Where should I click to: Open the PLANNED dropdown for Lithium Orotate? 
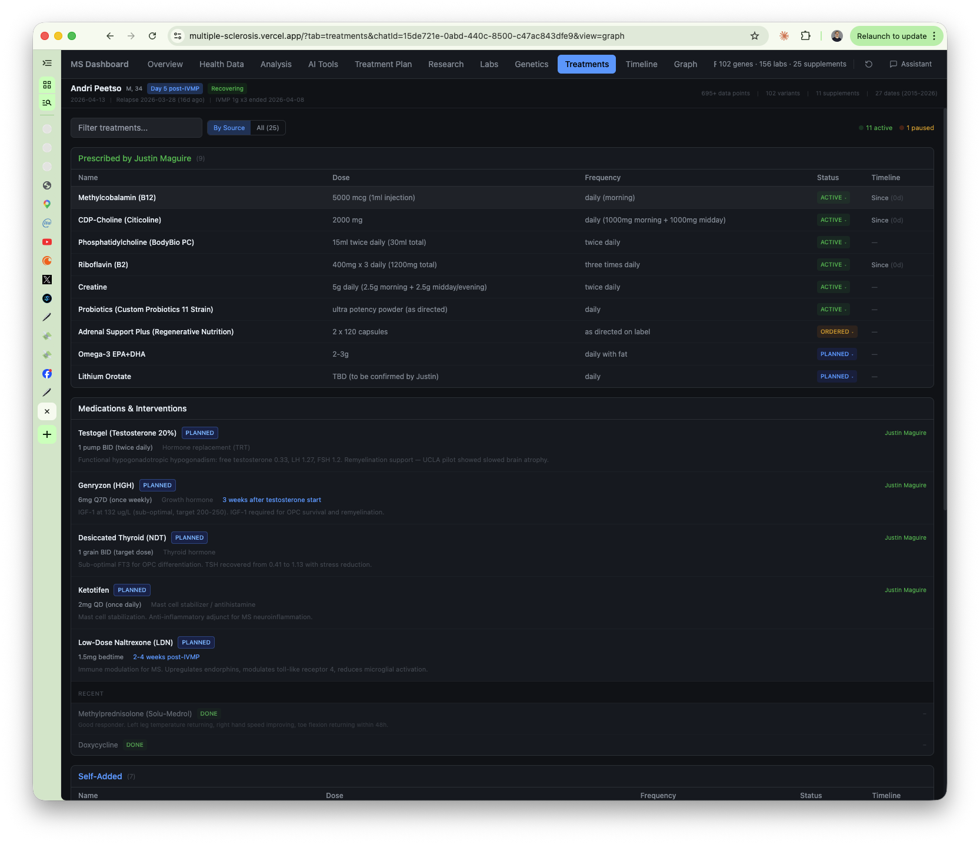[x=836, y=376]
